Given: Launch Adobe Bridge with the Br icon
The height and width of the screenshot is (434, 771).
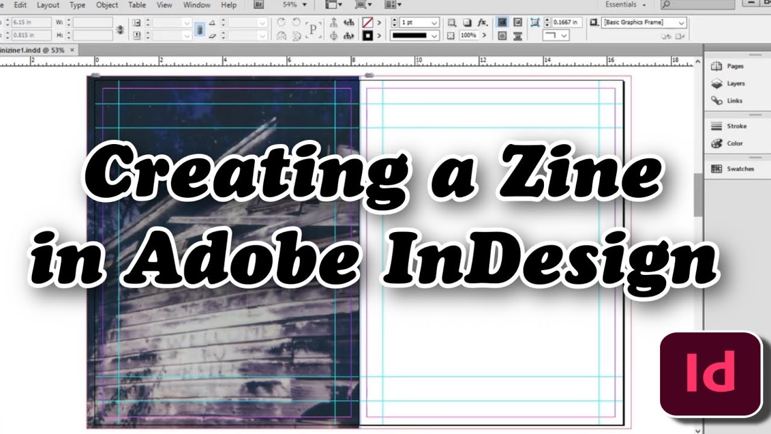Looking at the screenshot, I should 259,5.
